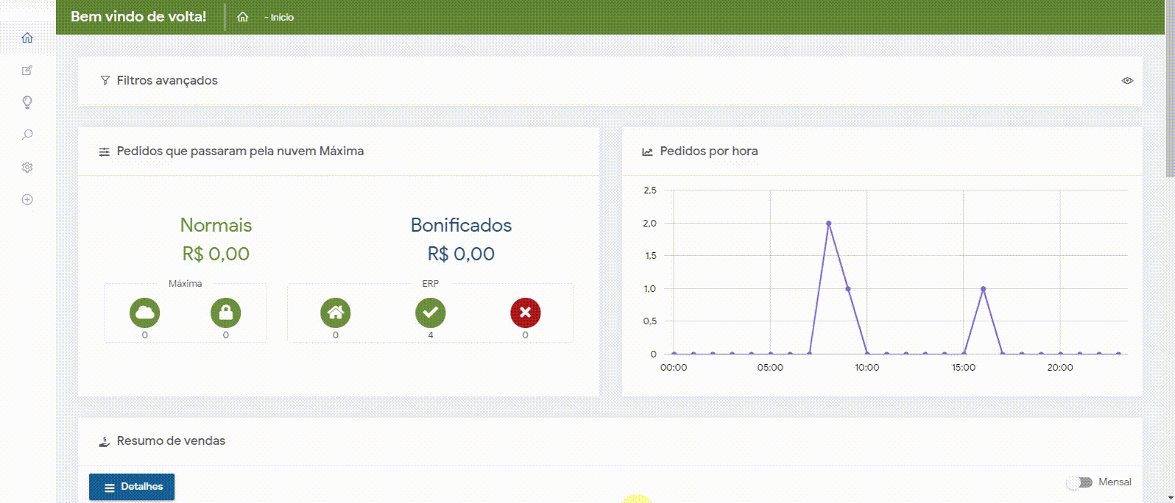Screen dimensions: 1175x503
Task: Toggle the Mensal switch
Action: click(1079, 482)
